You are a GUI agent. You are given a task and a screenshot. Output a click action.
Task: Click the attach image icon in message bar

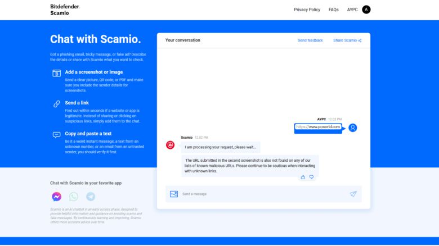click(x=174, y=194)
